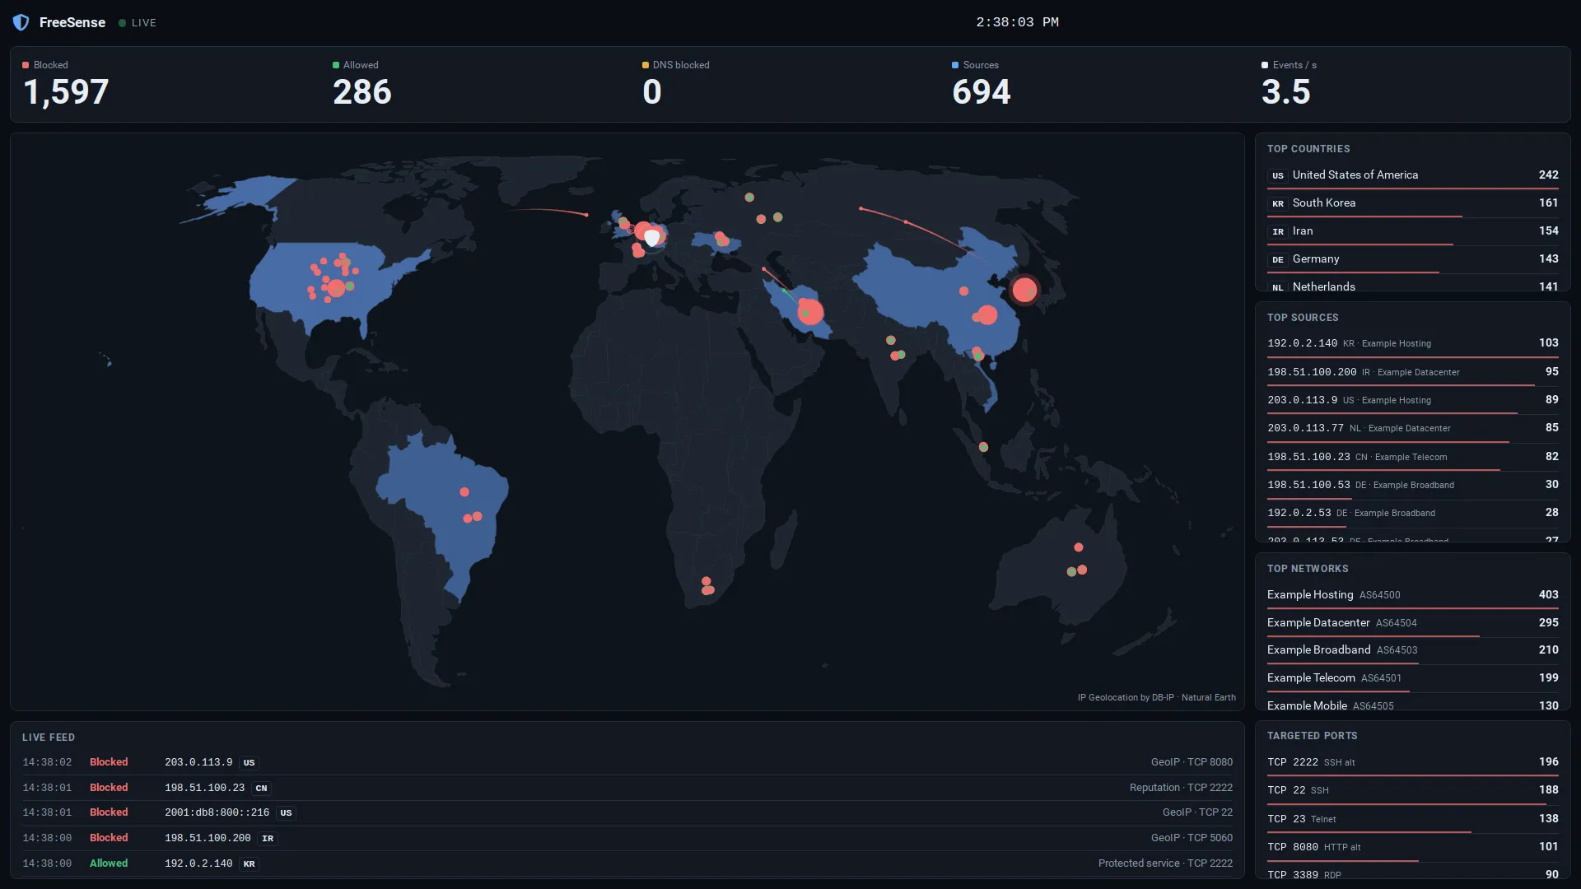
Task: Select the Netherlands country row
Action: (1413, 286)
